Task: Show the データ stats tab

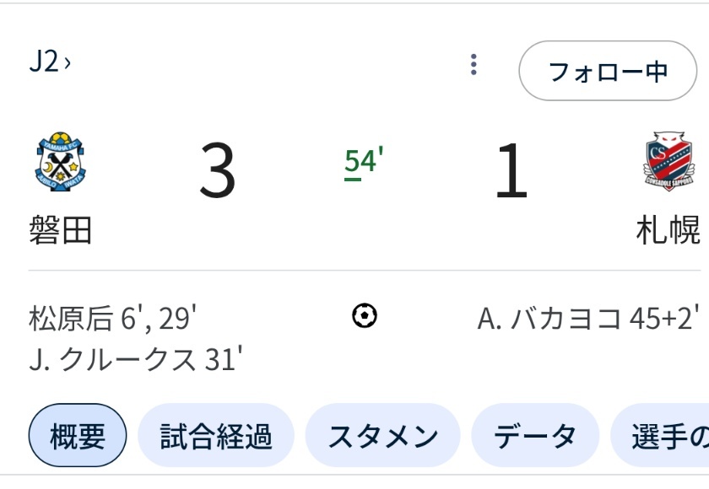Action: 535,436
